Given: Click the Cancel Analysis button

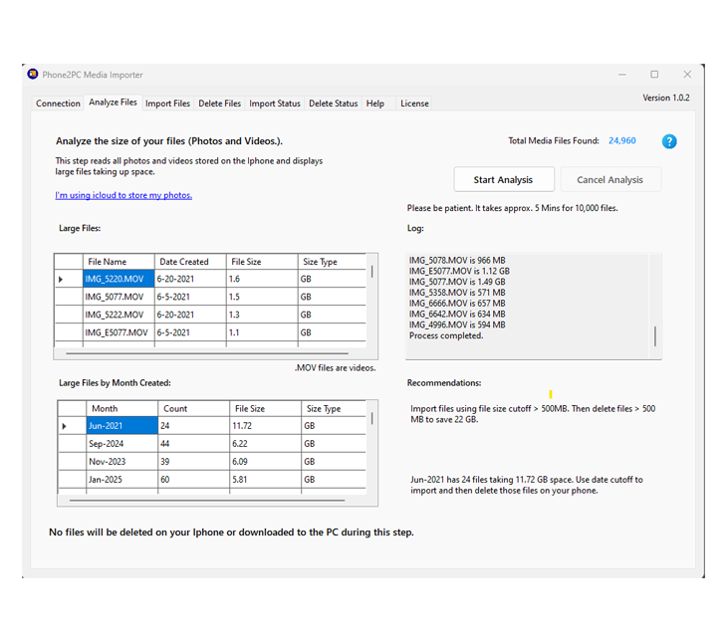Looking at the screenshot, I should 610,180.
